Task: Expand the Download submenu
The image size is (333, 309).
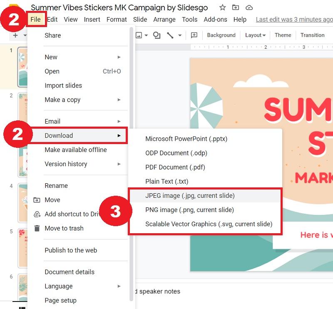Action: coord(78,136)
